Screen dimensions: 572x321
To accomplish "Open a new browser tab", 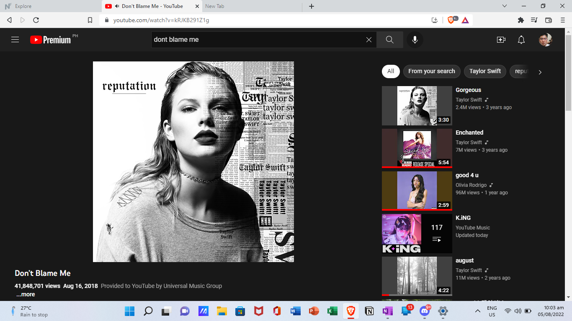I will click(x=312, y=6).
